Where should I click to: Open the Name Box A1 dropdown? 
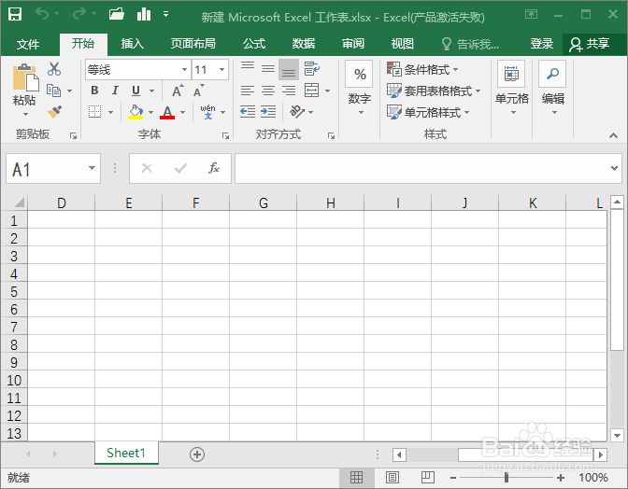click(92, 168)
